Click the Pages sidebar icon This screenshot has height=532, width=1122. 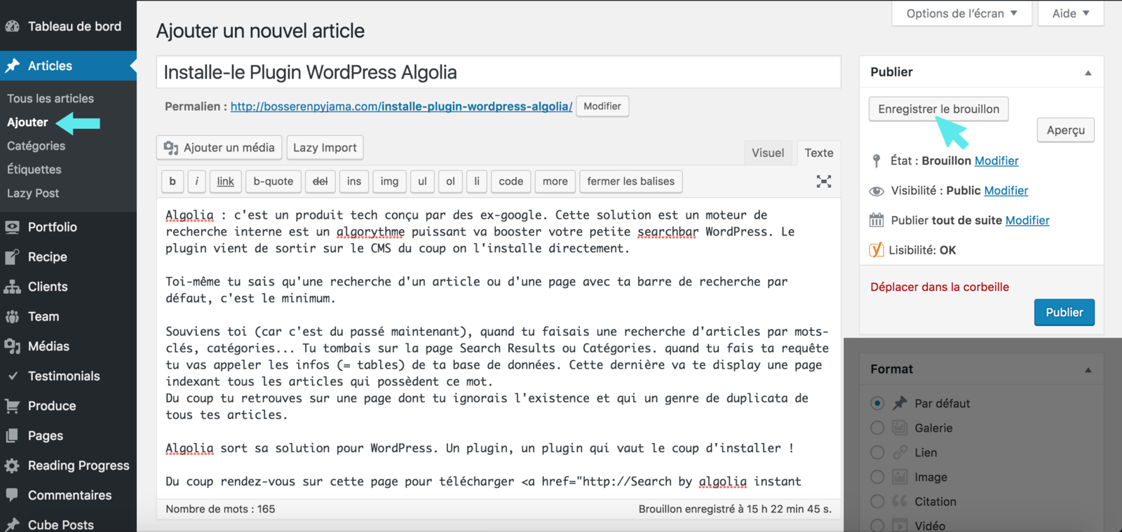[x=12, y=436]
